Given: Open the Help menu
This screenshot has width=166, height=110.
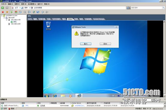Looking at the screenshot, I should pos(47,4).
